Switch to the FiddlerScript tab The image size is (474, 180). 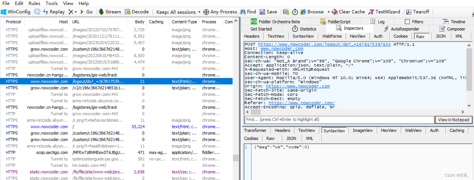pyautogui.click(x=335, y=22)
